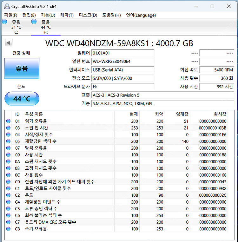
Task: Click the 특성 이름 column header
Action: (34, 114)
